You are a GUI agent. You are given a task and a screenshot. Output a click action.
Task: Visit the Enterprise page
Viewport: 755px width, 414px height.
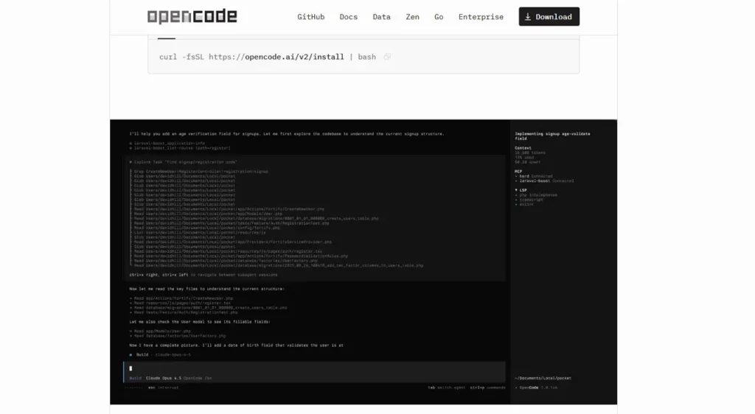[x=481, y=17]
